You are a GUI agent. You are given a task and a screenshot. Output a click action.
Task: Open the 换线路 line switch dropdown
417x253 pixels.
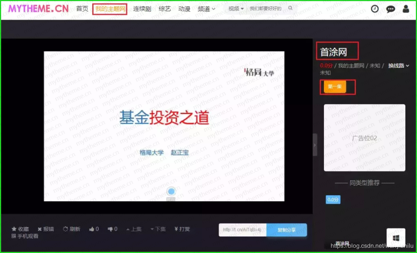pos(398,66)
